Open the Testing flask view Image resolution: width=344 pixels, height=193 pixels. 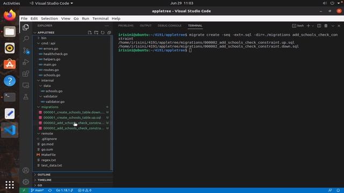coord(26,96)
